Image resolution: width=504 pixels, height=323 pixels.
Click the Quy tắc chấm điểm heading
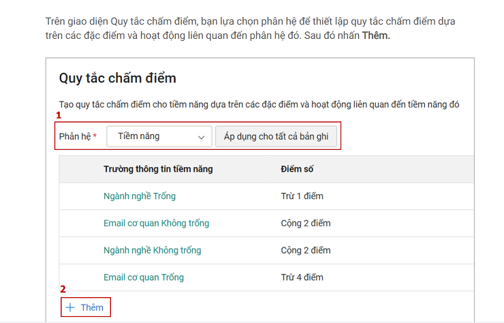pyautogui.click(x=118, y=78)
